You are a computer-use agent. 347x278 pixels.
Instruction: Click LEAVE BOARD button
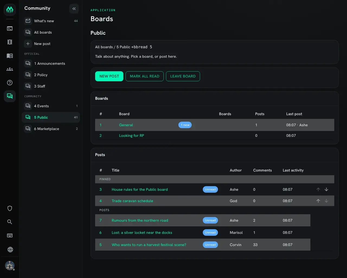pyautogui.click(x=183, y=76)
